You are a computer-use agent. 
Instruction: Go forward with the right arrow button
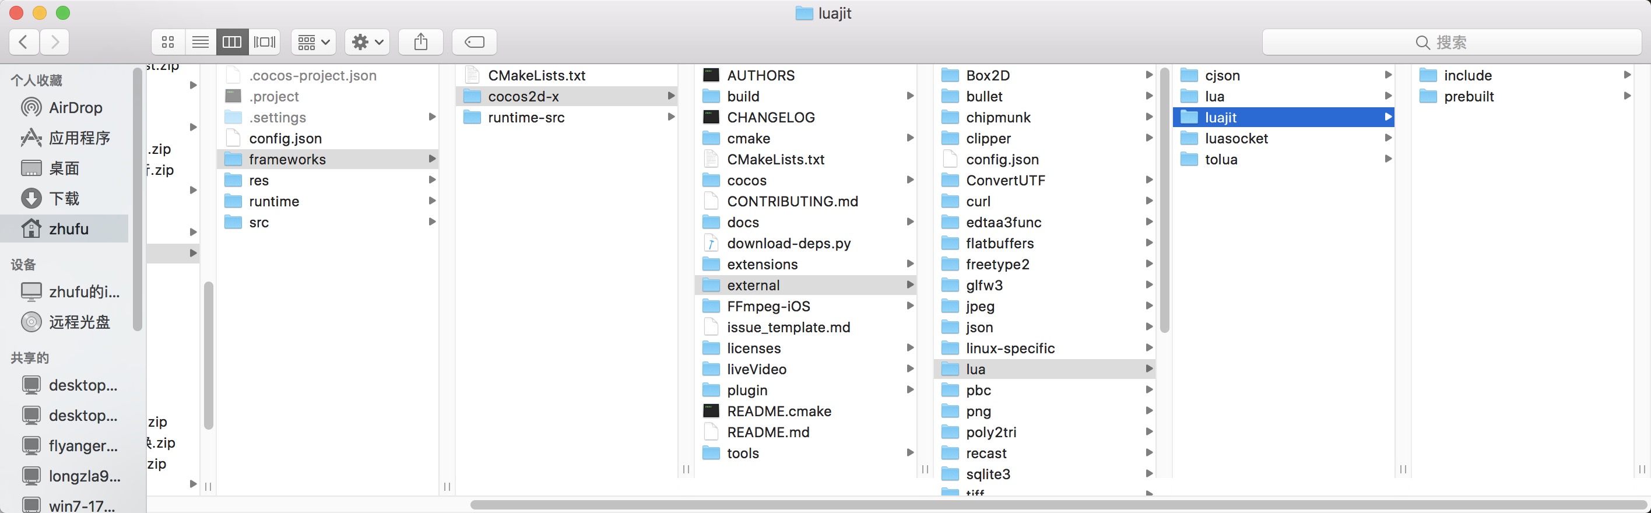pos(54,43)
